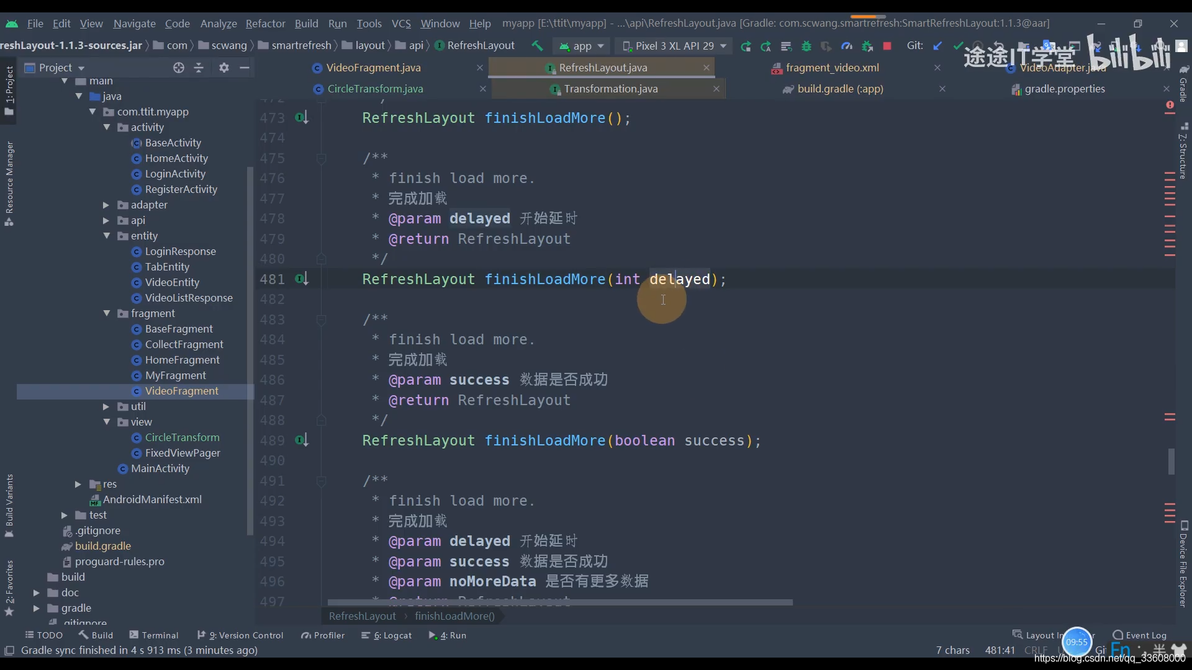Click the Project panel vertical scrollbar
The width and height of the screenshot is (1192, 670).
pos(250,351)
